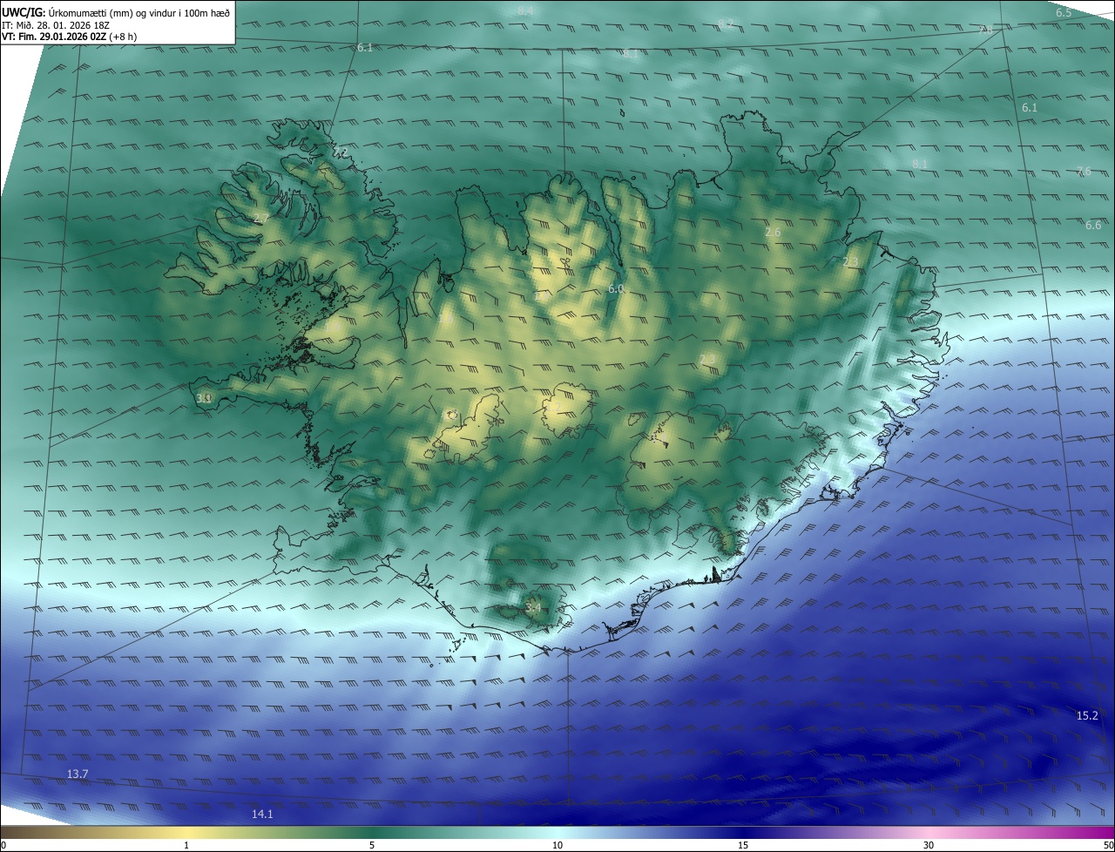The image size is (1115, 852).
Task: Click the 6.6 value label
Action: tap(1093, 225)
